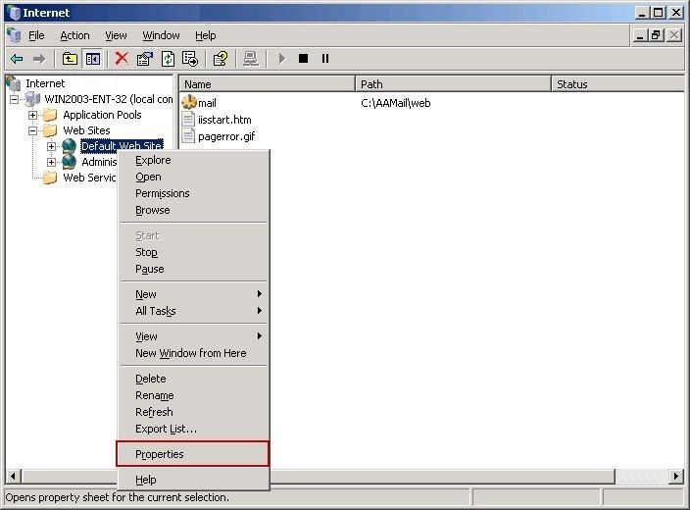690x510 pixels.
Task: Click the red X Delete toolbar icon
Action: [122, 58]
